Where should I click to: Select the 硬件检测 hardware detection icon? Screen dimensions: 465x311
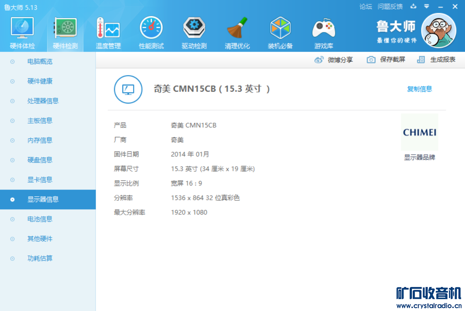tap(65, 28)
